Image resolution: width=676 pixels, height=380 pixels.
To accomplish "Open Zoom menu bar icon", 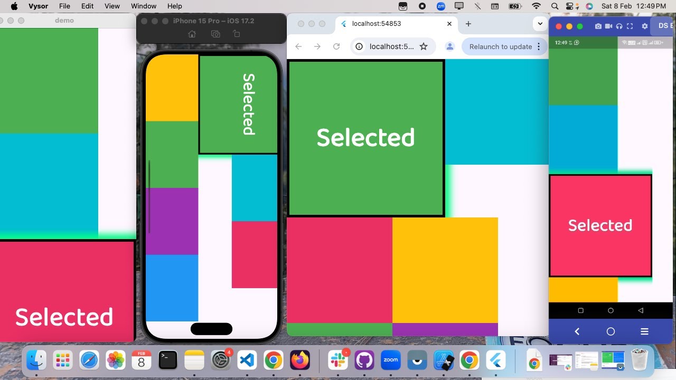I will point(441,6).
